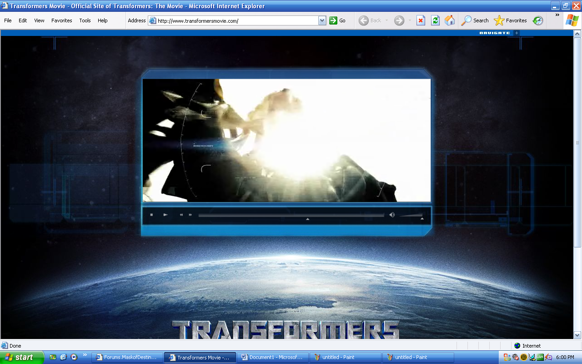The width and height of the screenshot is (582, 364).
Task: Switch to Document1 Microsoft Word in taskbar
Action: click(273, 357)
